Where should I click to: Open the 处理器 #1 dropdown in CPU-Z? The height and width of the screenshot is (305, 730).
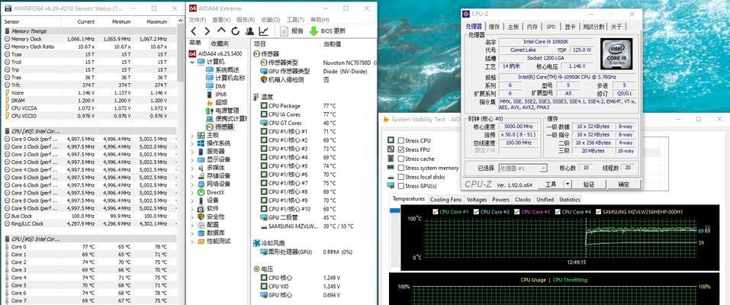523,168
